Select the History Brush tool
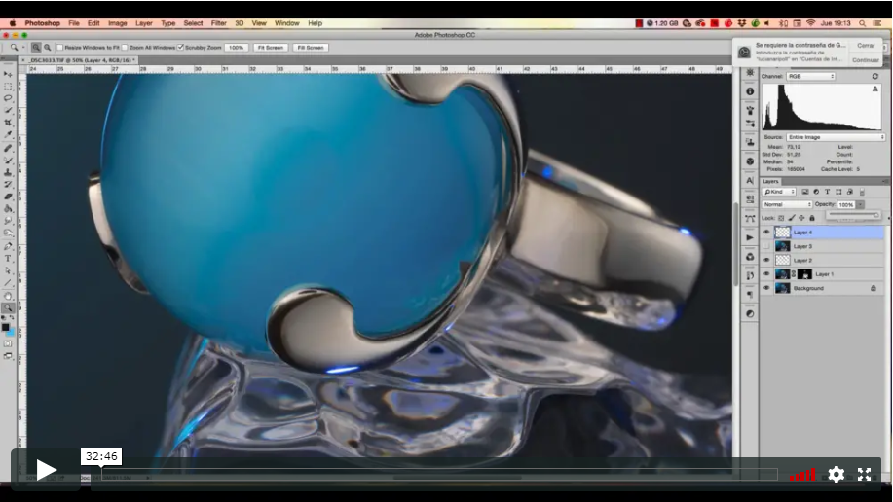 tap(8, 185)
